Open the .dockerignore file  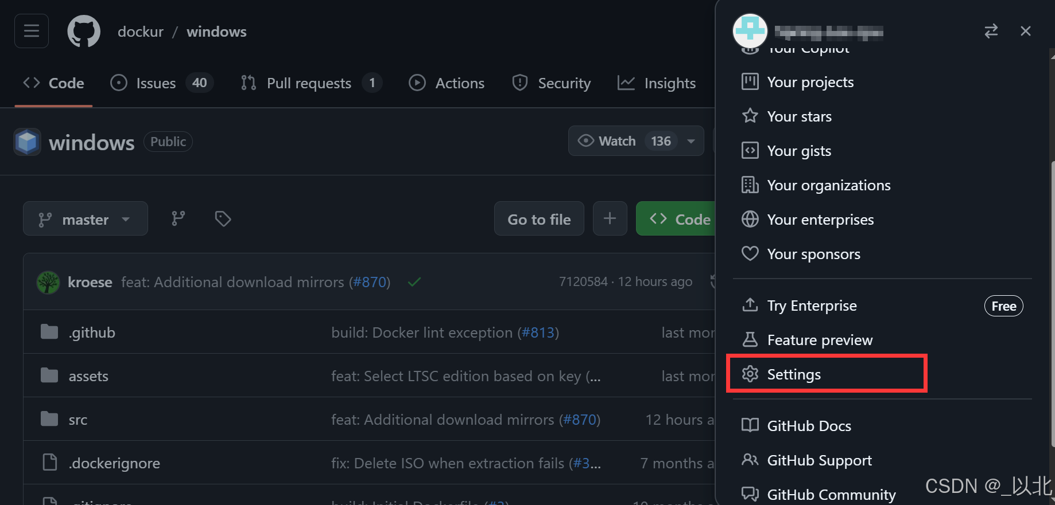click(114, 463)
